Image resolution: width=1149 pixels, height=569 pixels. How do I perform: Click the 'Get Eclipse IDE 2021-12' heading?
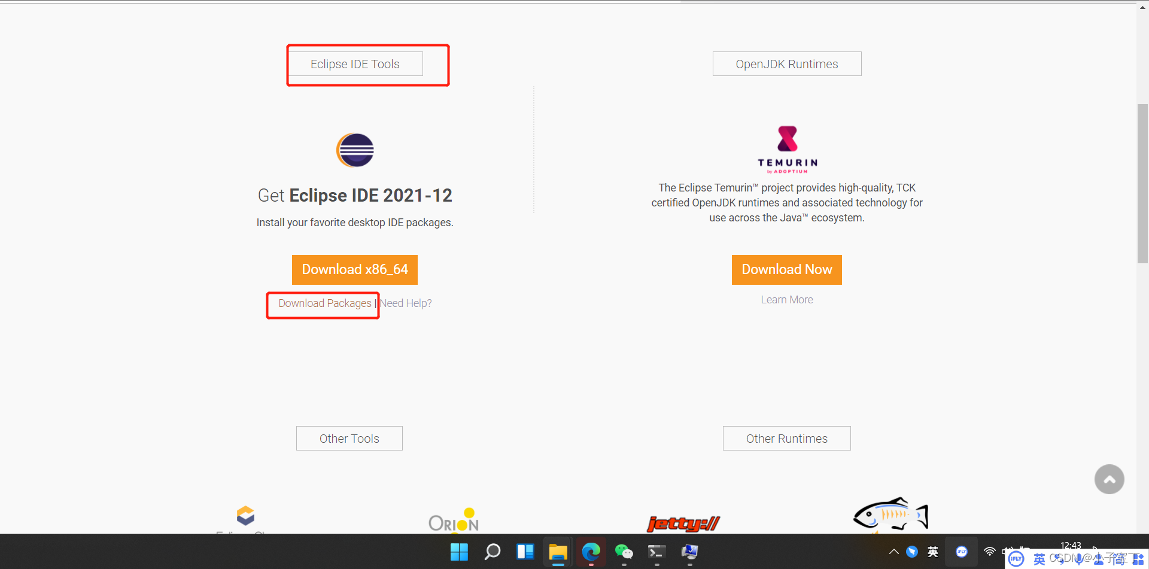(355, 196)
